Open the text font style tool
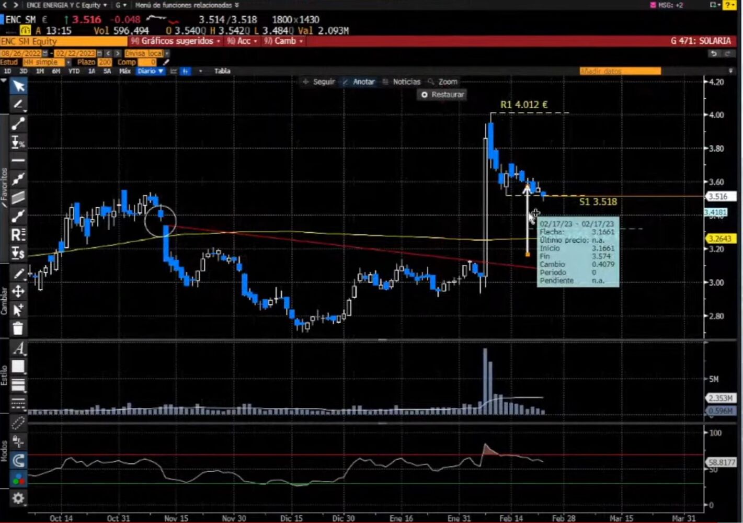 tap(18, 348)
